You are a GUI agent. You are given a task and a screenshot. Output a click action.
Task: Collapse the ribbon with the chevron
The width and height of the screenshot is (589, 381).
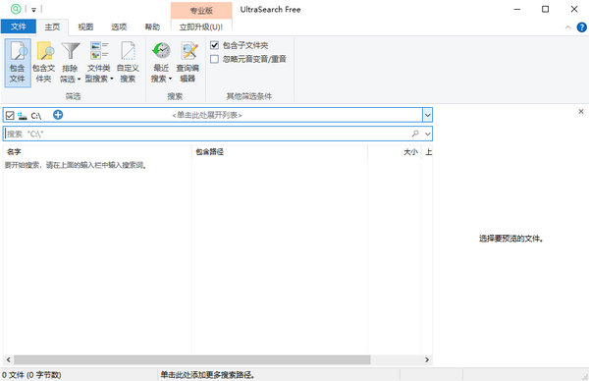click(x=568, y=27)
